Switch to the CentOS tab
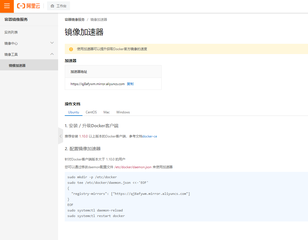The image size is (308, 240). [x=91, y=112]
